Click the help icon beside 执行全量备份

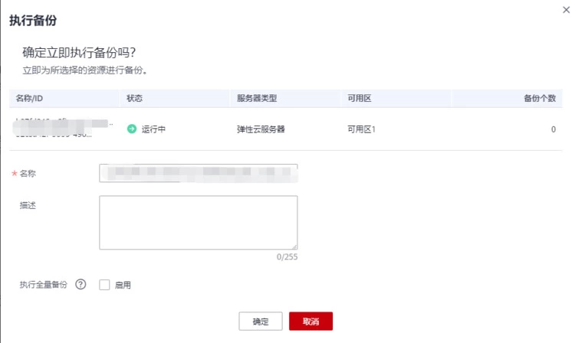[80, 285]
